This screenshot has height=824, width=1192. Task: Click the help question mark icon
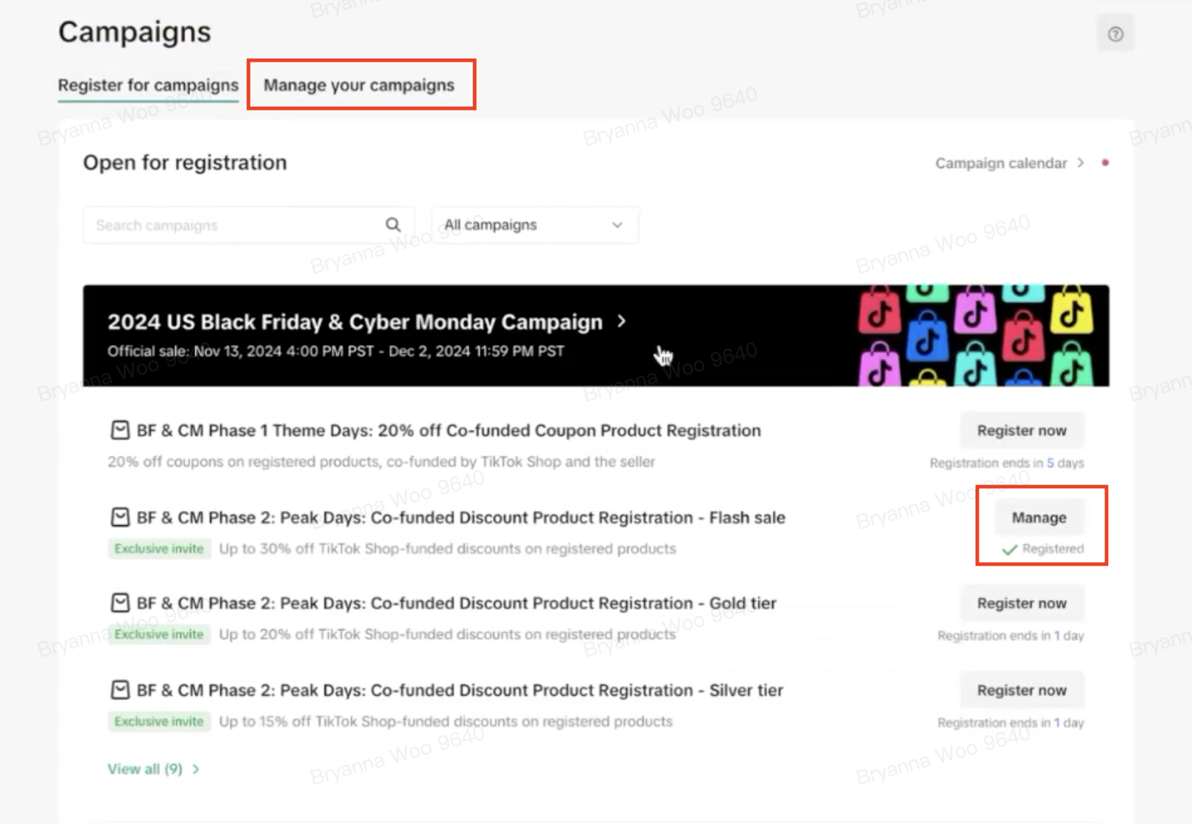(x=1115, y=34)
